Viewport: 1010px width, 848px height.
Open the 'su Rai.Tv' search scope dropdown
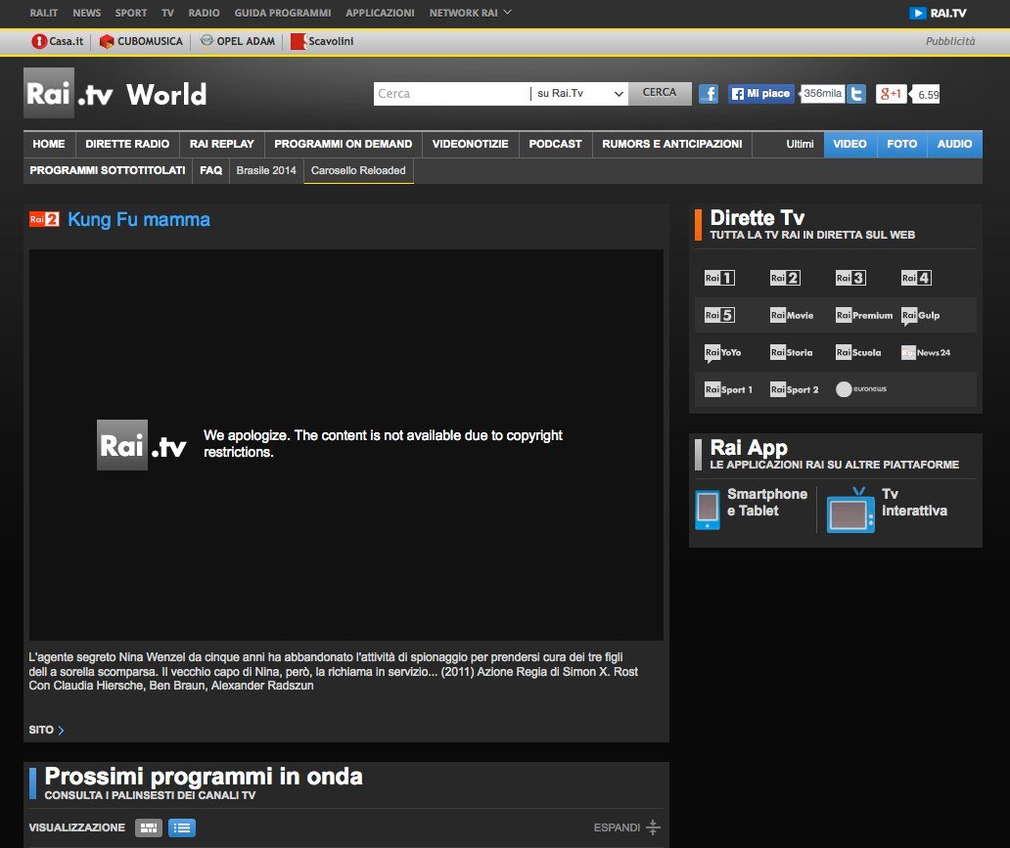[x=579, y=93]
